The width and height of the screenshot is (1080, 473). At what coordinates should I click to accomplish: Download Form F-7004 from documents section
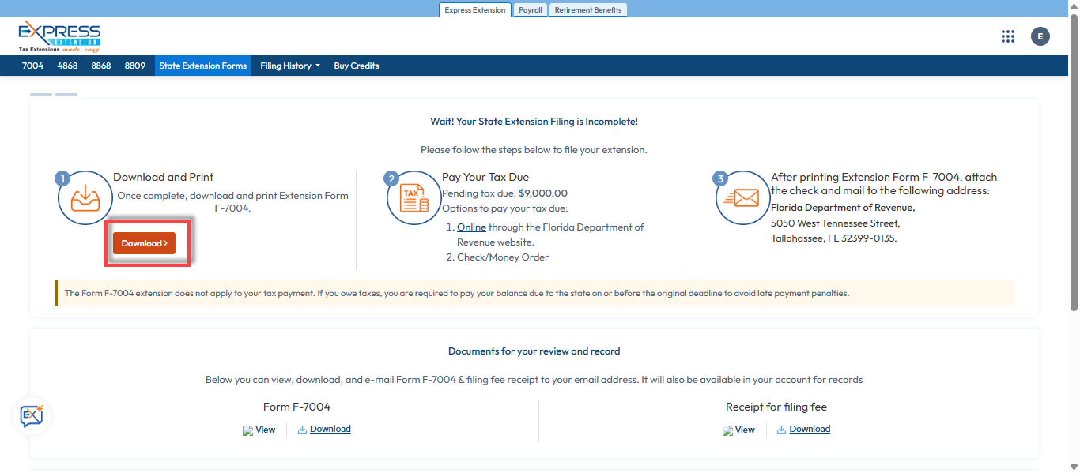[x=330, y=429]
